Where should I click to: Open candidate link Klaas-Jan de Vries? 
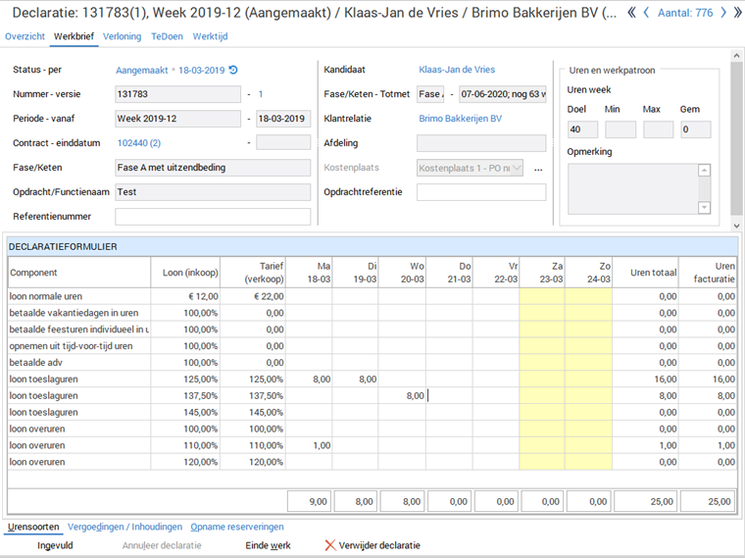(x=457, y=70)
